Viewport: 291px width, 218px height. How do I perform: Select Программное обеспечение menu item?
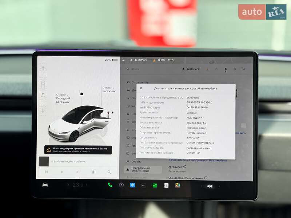pyautogui.click(x=143, y=170)
